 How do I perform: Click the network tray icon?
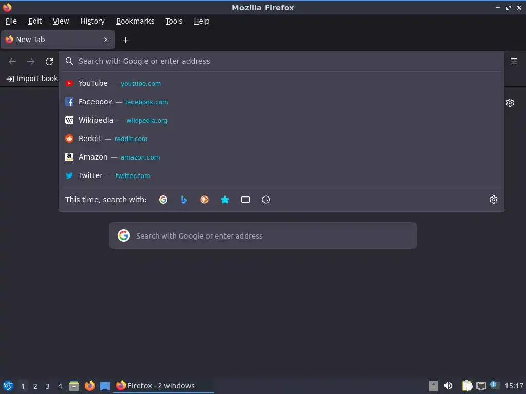pos(481,386)
